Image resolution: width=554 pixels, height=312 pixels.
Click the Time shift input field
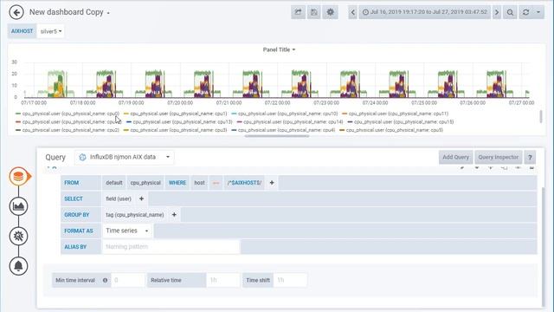click(x=290, y=280)
